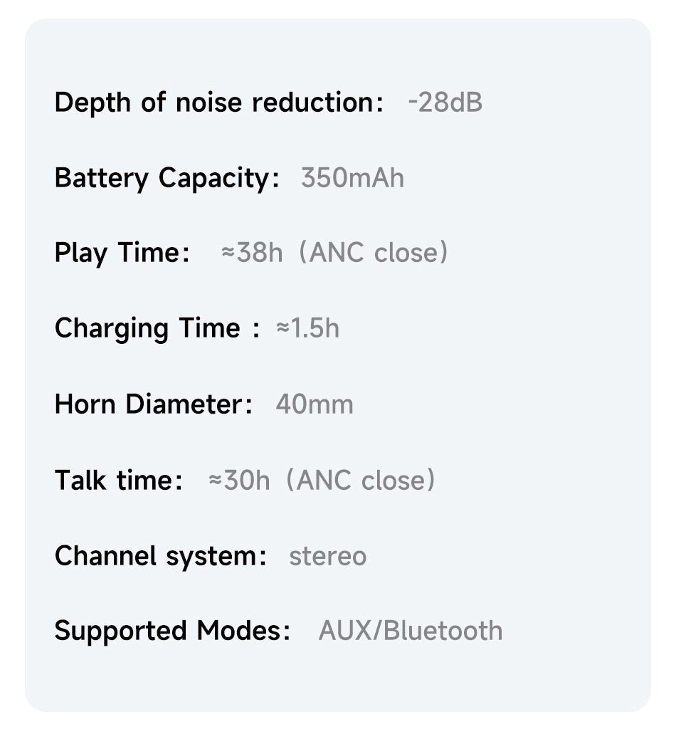Select the 40mm horn diameter value

click(314, 404)
